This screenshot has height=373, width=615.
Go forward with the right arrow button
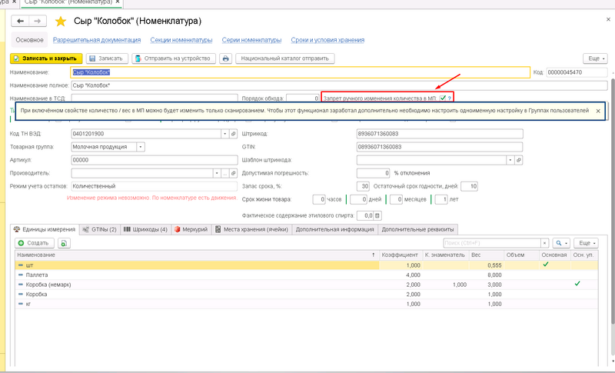[x=38, y=21]
